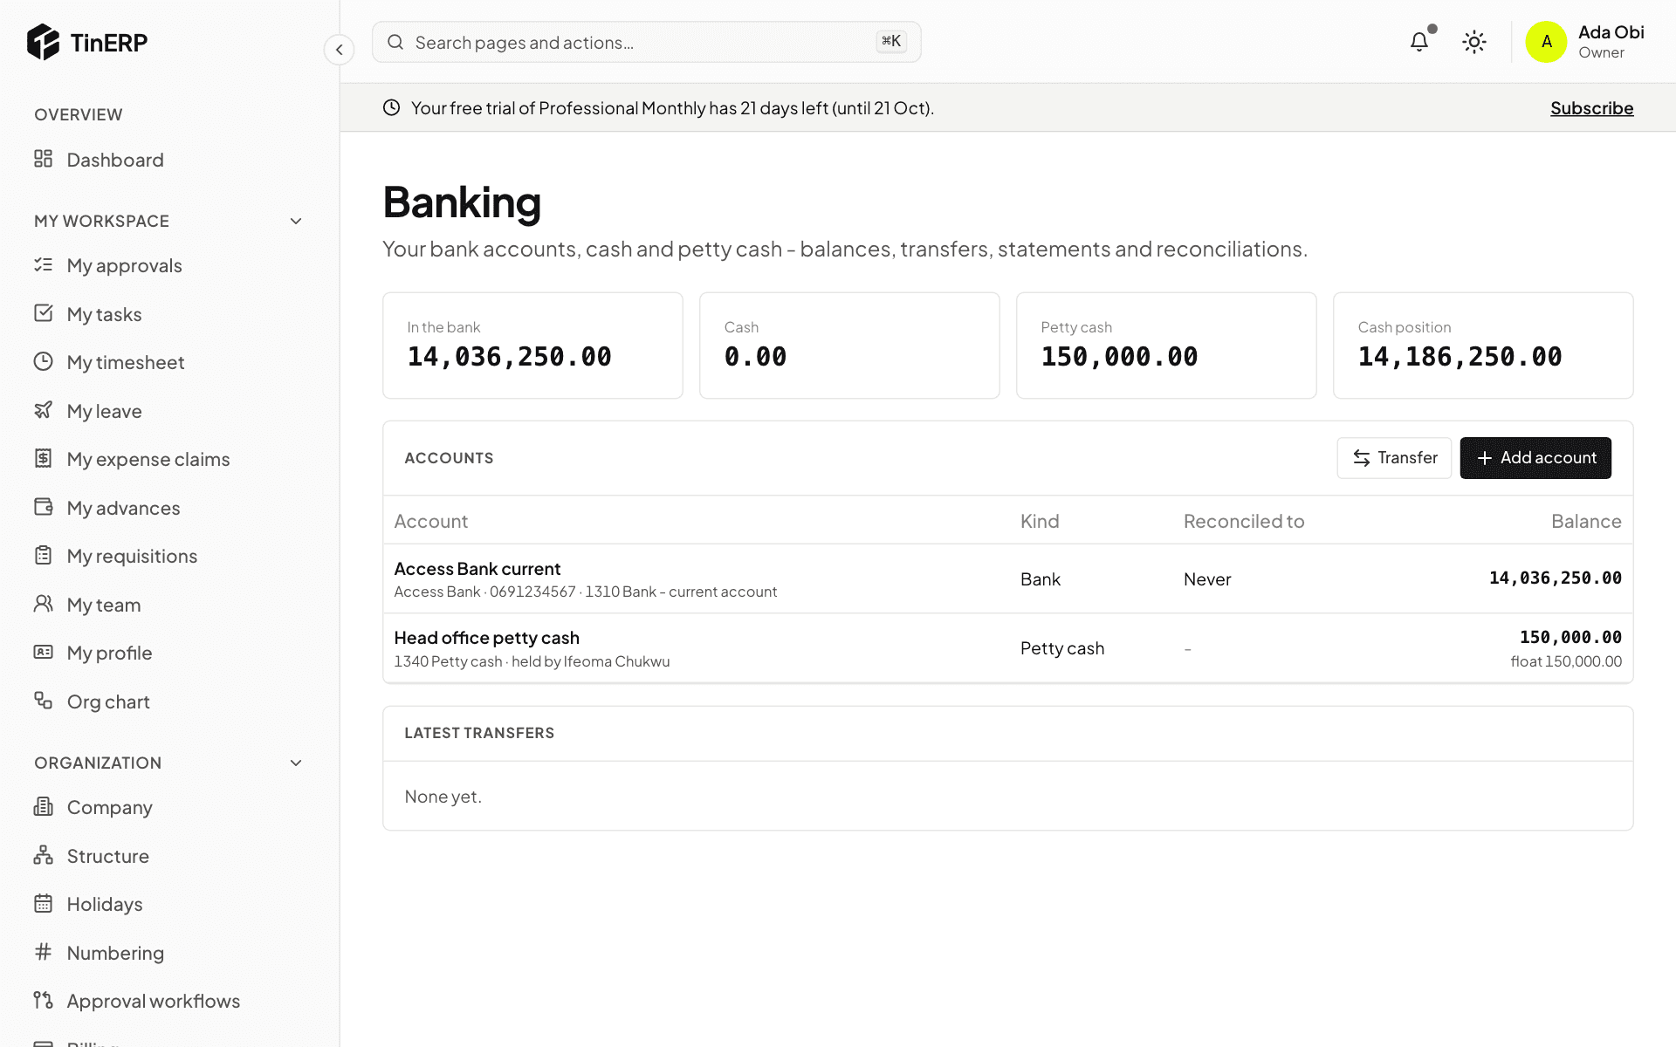This screenshot has width=1676, height=1047.
Task: Click the Dashboard grid icon
Action: pos(43,159)
